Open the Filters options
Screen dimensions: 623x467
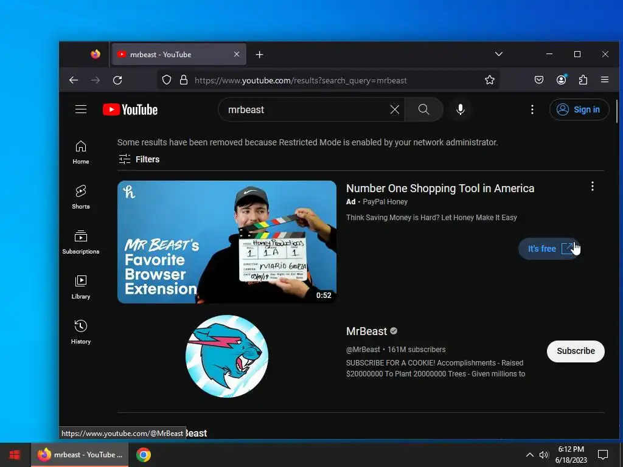[x=139, y=159]
